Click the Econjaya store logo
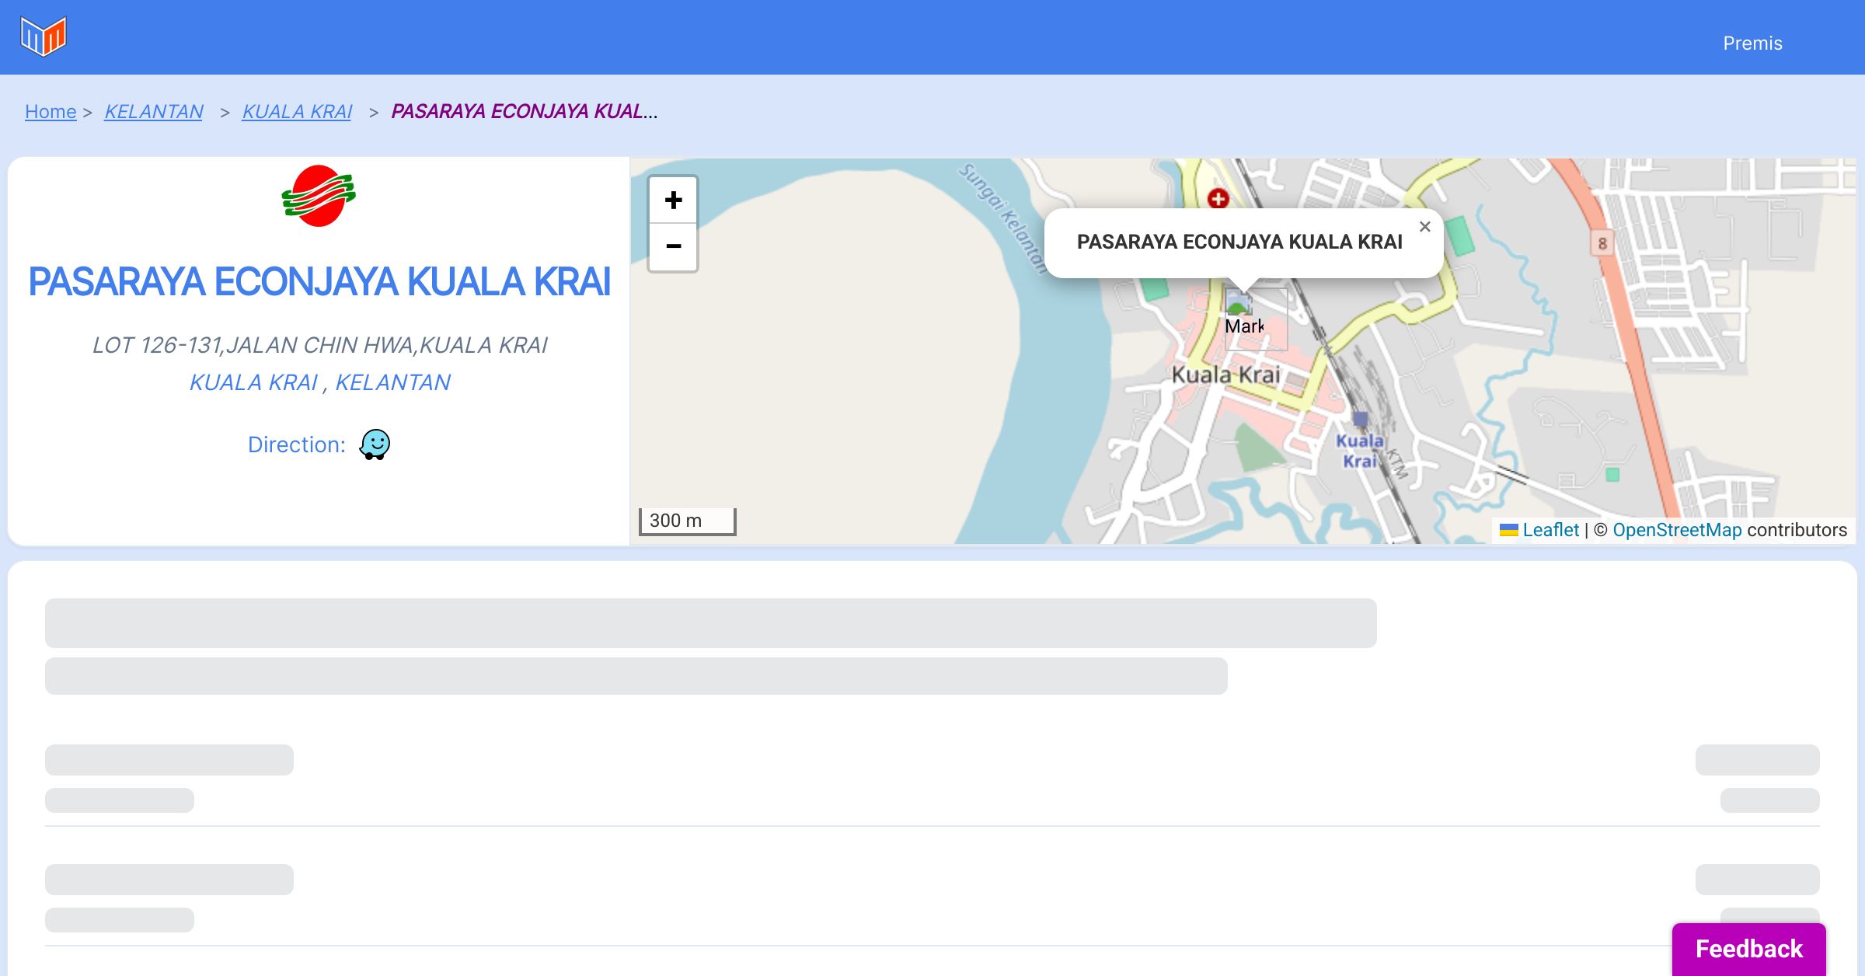 319,196
